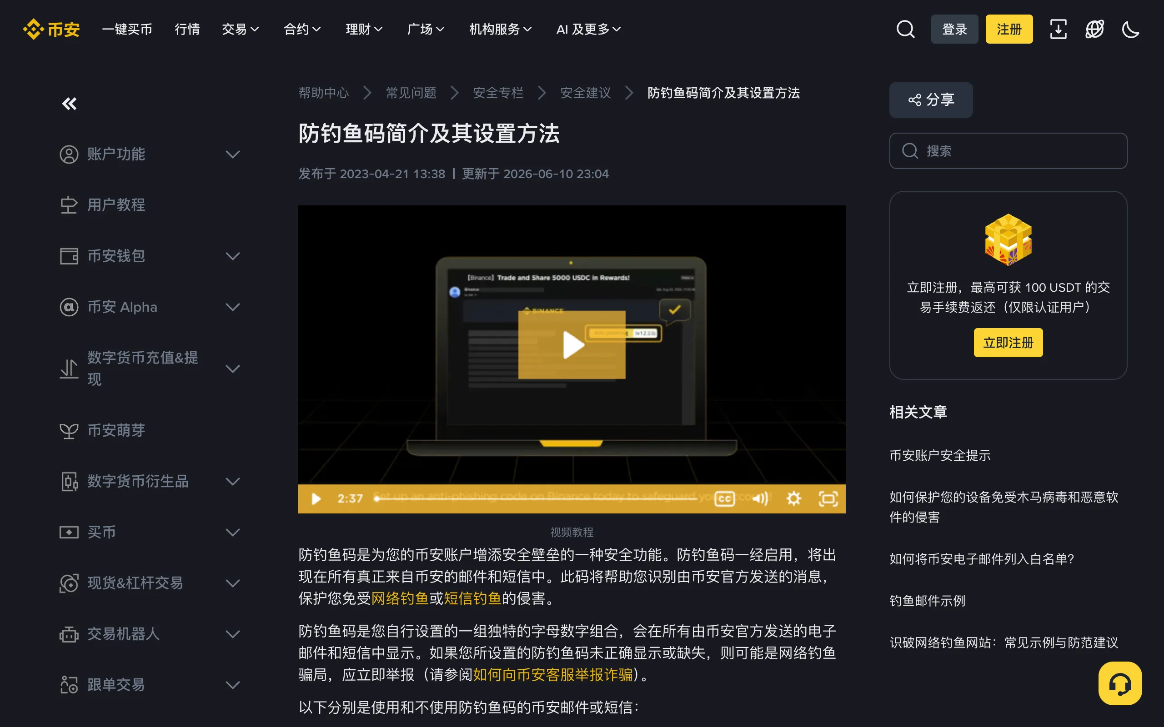Play the video with small play control
The height and width of the screenshot is (727, 1164).
(x=316, y=498)
